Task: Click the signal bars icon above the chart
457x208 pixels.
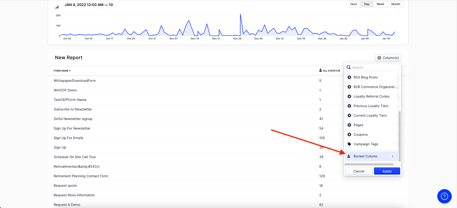Action: (x=57, y=7)
